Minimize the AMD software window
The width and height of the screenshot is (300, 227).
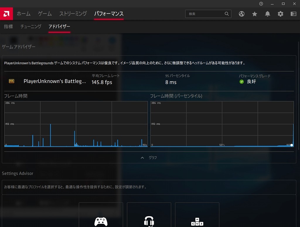coord(272,4)
